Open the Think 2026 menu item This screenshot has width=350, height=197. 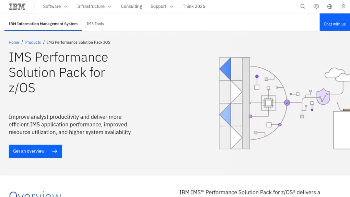point(194,6)
